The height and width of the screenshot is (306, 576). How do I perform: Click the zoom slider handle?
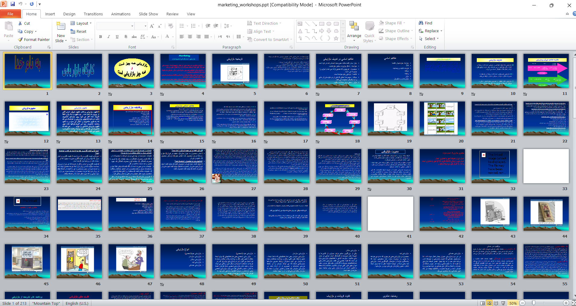pos(534,303)
